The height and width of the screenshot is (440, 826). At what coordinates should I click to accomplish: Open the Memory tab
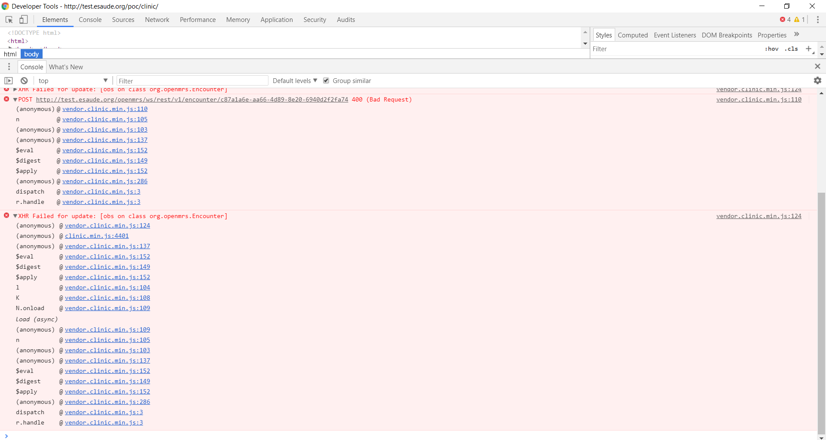click(x=238, y=20)
